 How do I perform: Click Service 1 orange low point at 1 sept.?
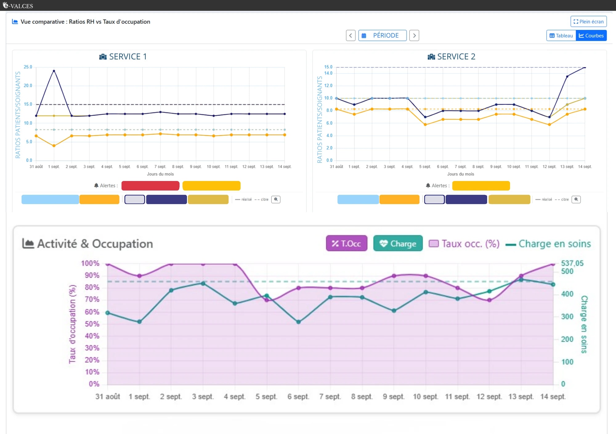(x=54, y=146)
